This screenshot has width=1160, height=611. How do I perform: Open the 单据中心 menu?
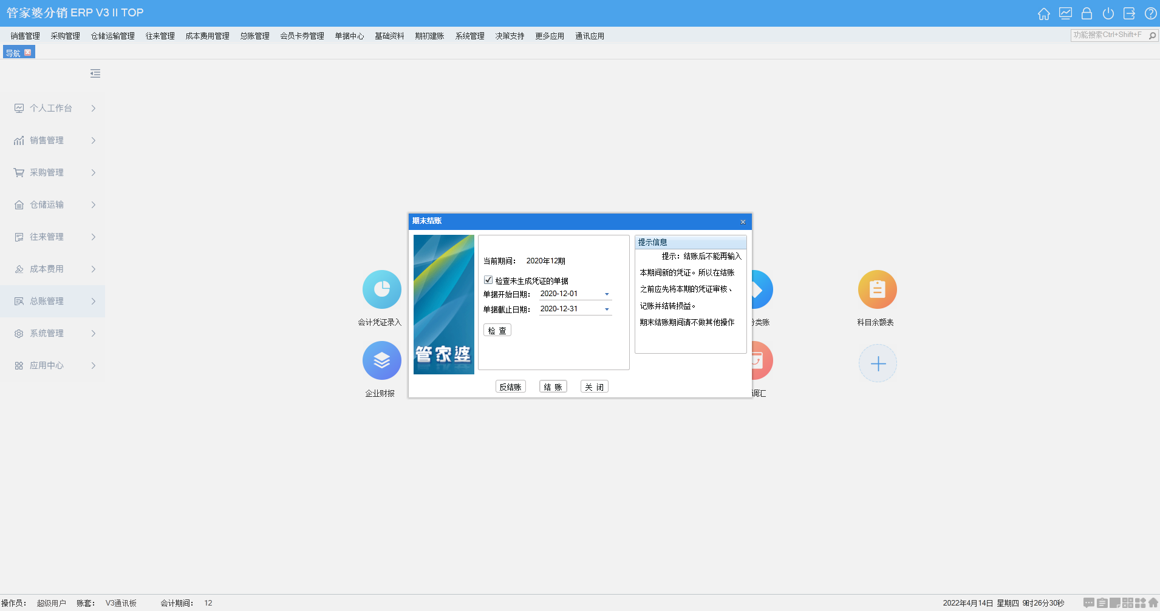[350, 36]
